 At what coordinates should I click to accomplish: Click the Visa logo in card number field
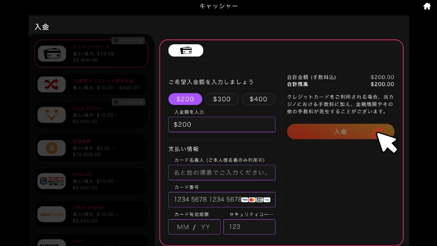click(x=245, y=200)
